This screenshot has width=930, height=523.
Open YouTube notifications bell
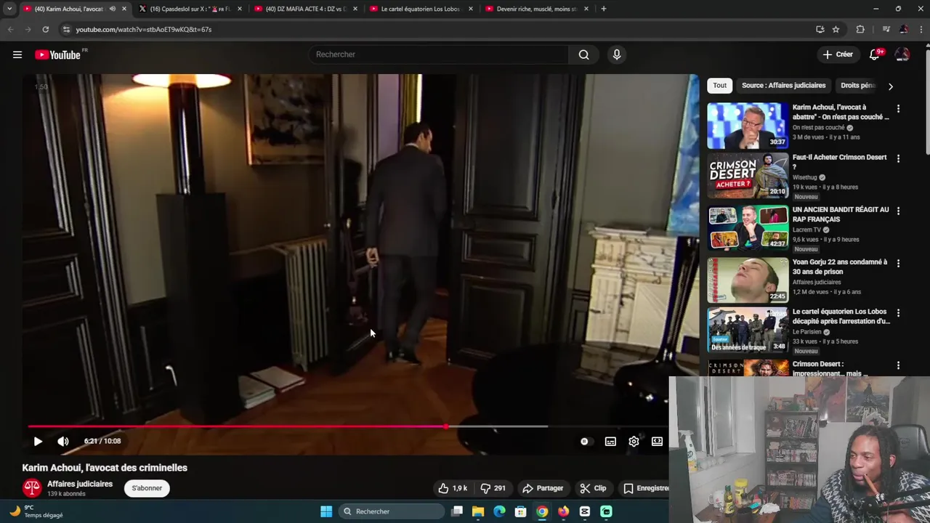pyautogui.click(x=875, y=54)
